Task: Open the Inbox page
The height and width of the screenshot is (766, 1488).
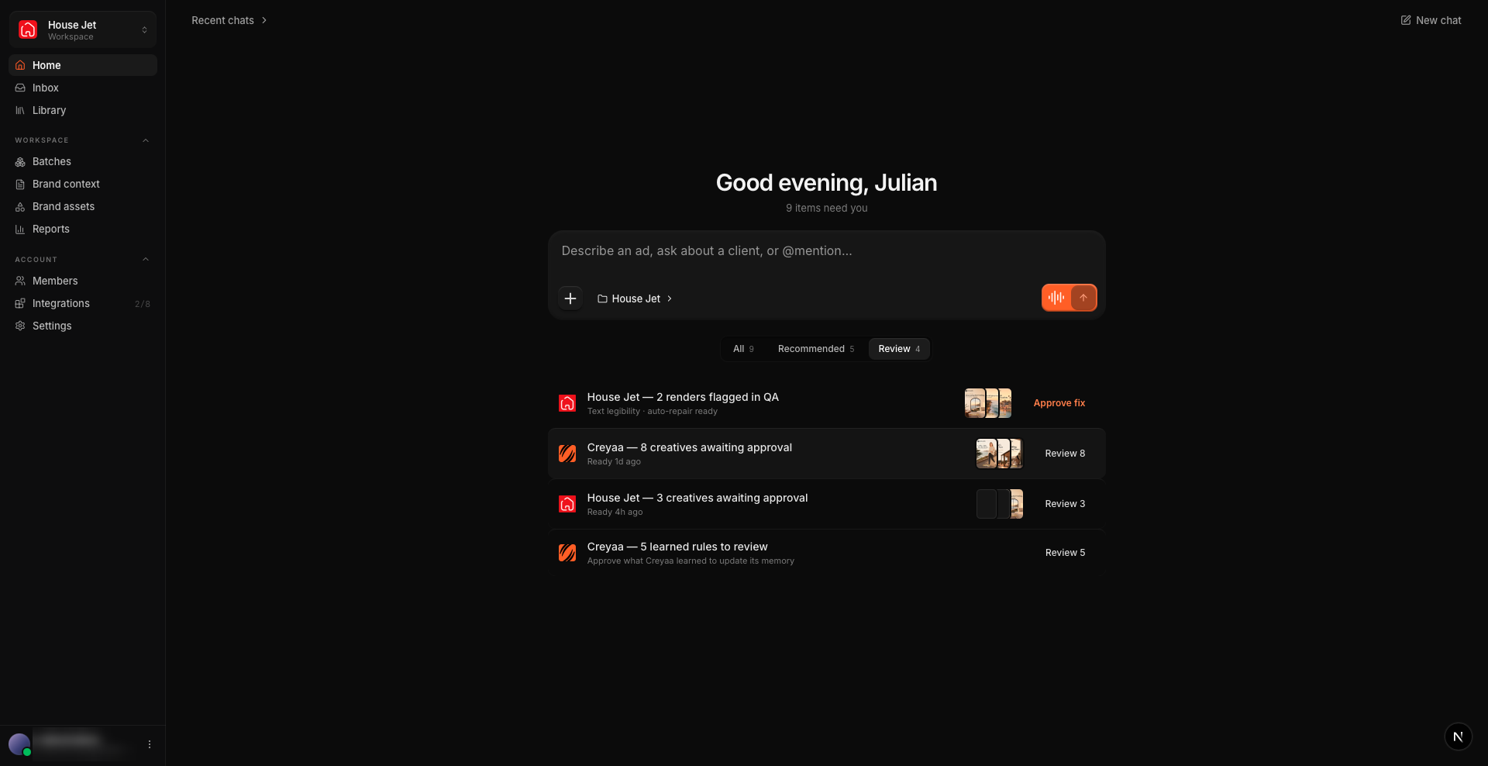Action: (83, 88)
